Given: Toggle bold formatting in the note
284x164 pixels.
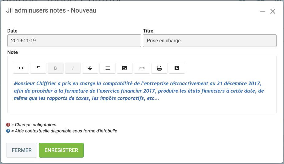Looking at the screenshot, I should point(56,68).
